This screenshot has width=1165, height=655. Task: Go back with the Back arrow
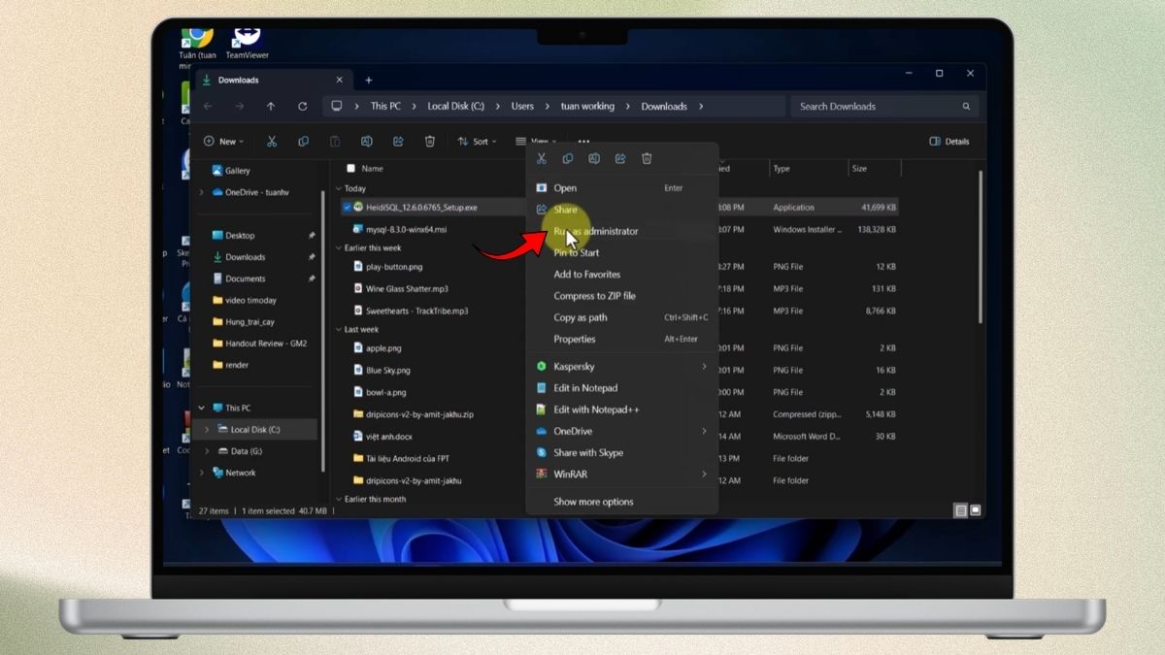208,107
